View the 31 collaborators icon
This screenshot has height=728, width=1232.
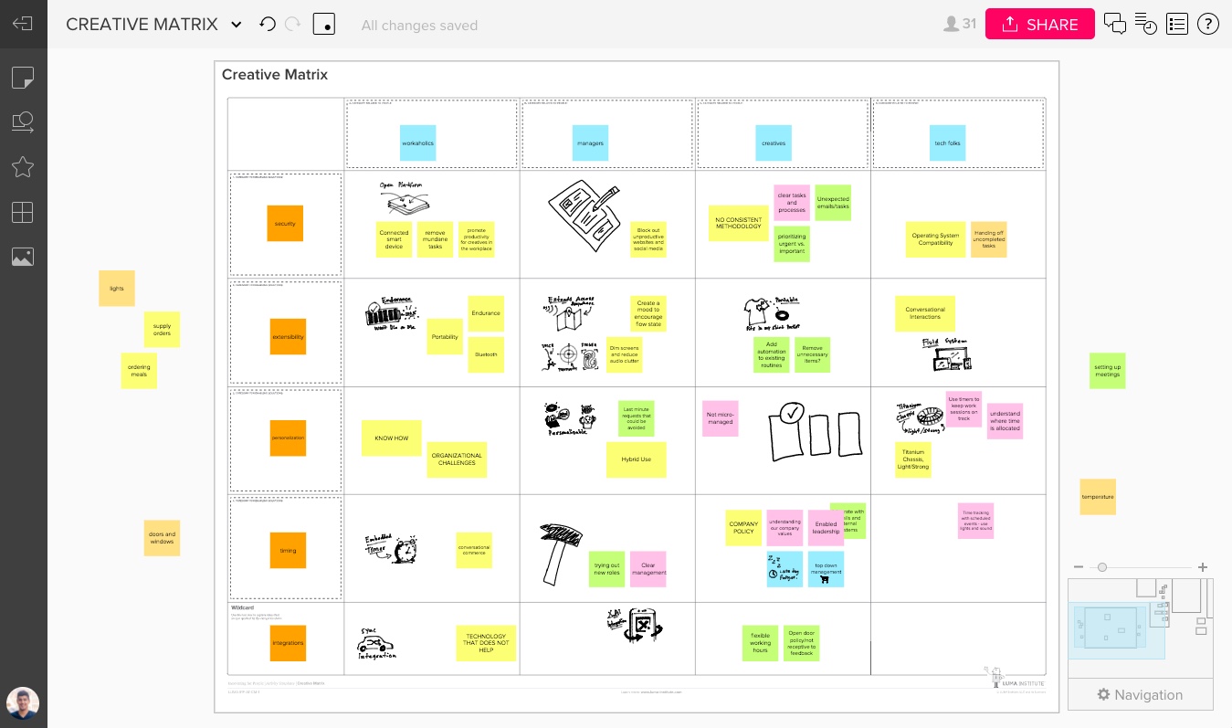pos(960,25)
